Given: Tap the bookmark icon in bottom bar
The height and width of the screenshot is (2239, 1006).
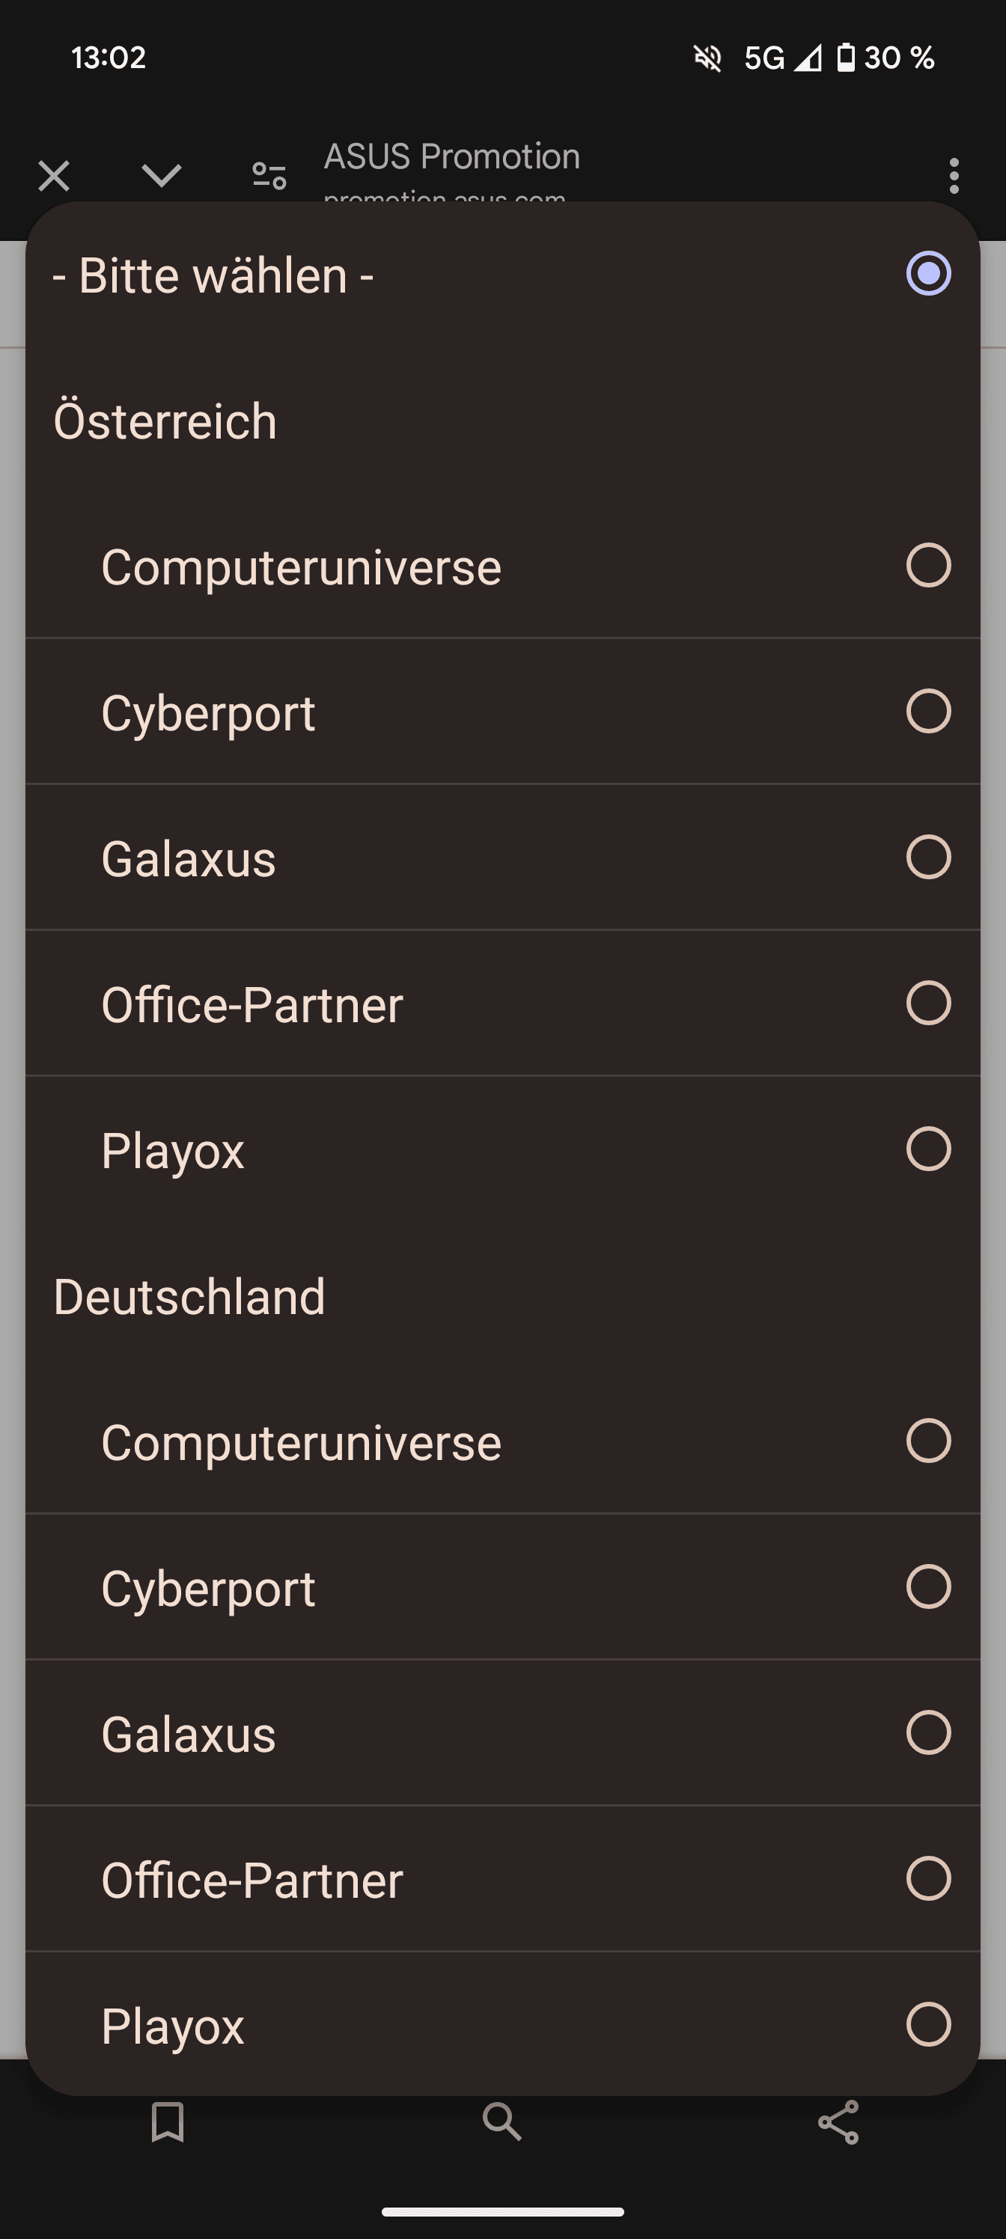Looking at the screenshot, I should tap(168, 2122).
